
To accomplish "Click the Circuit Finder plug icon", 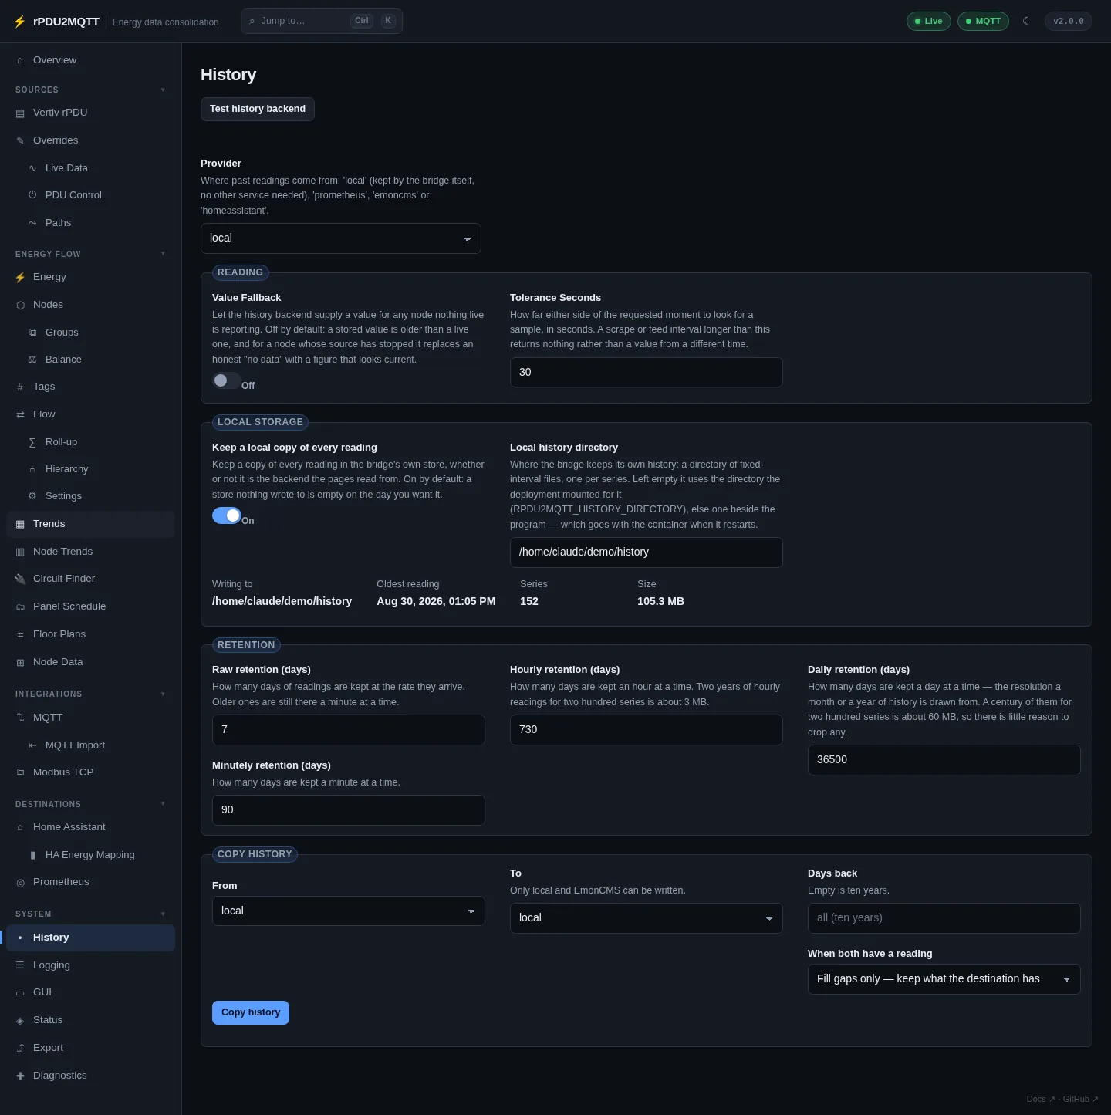I will click(20, 579).
